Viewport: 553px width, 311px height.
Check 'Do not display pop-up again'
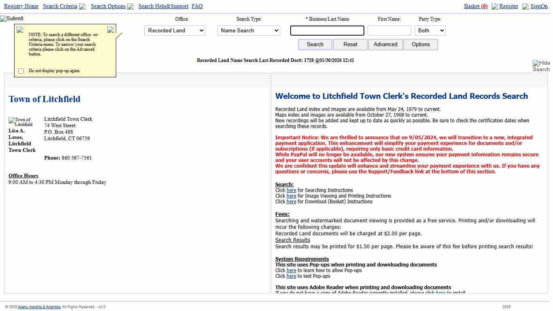pos(21,71)
